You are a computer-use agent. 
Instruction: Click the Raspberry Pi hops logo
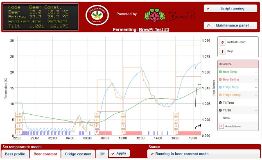(155, 16)
